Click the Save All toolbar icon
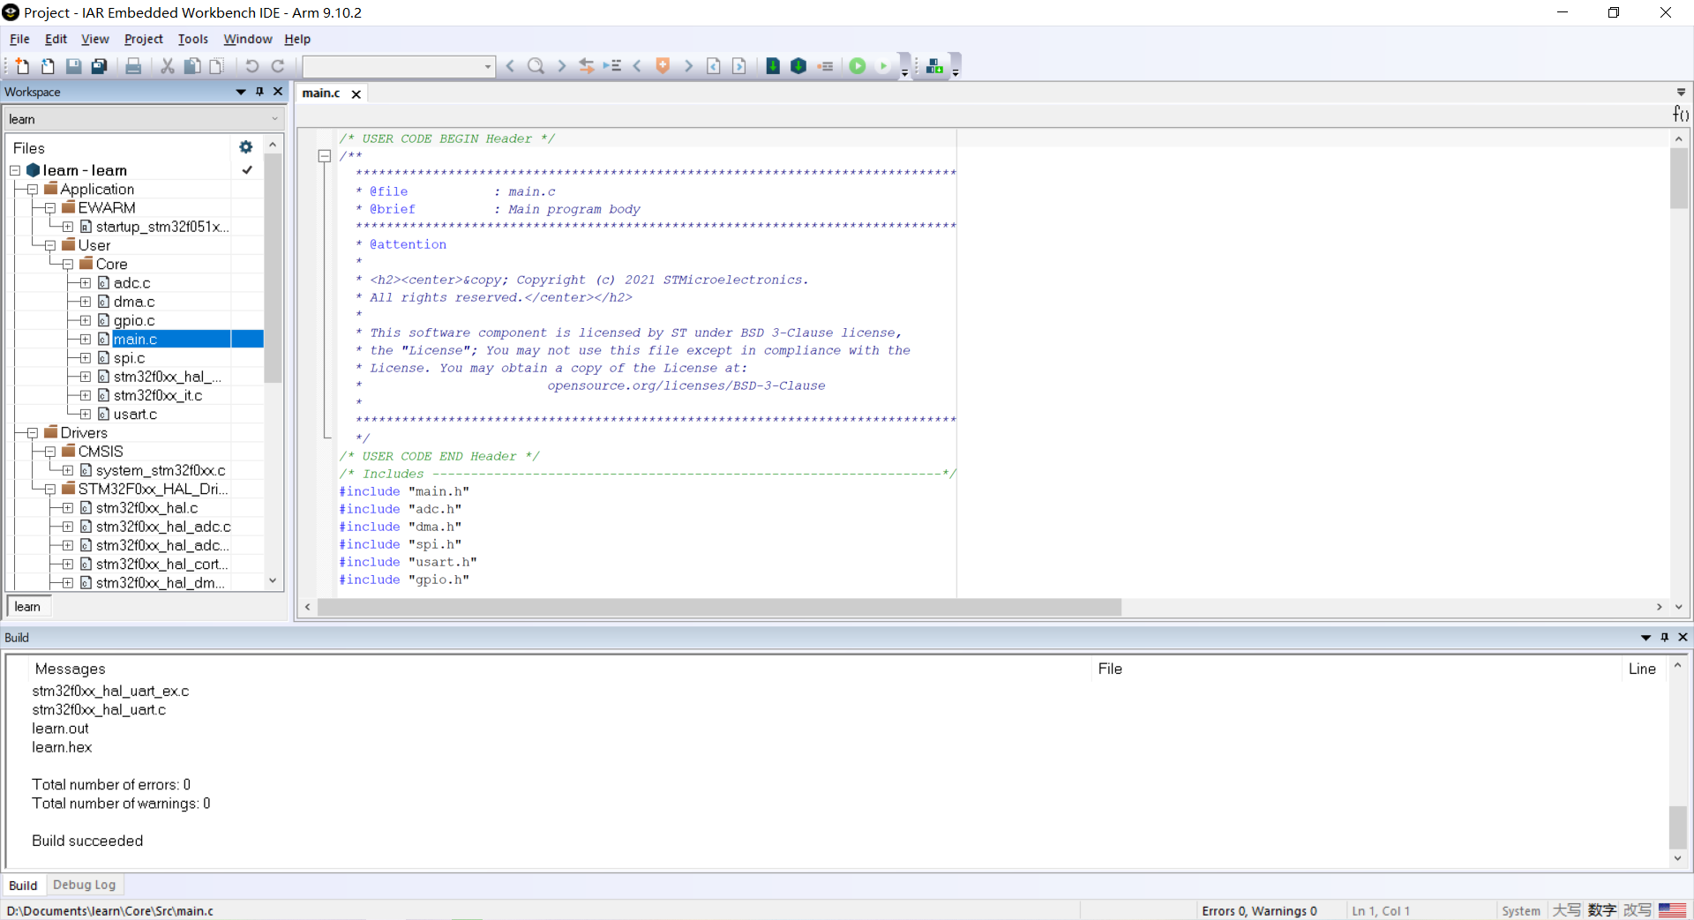Image resolution: width=1694 pixels, height=920 pixels. click(x=100, y=66)
